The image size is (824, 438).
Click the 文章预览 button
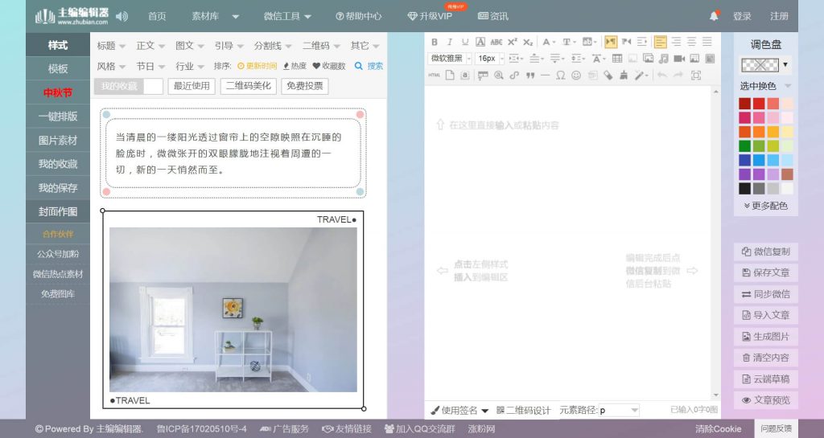pos(766,400)
